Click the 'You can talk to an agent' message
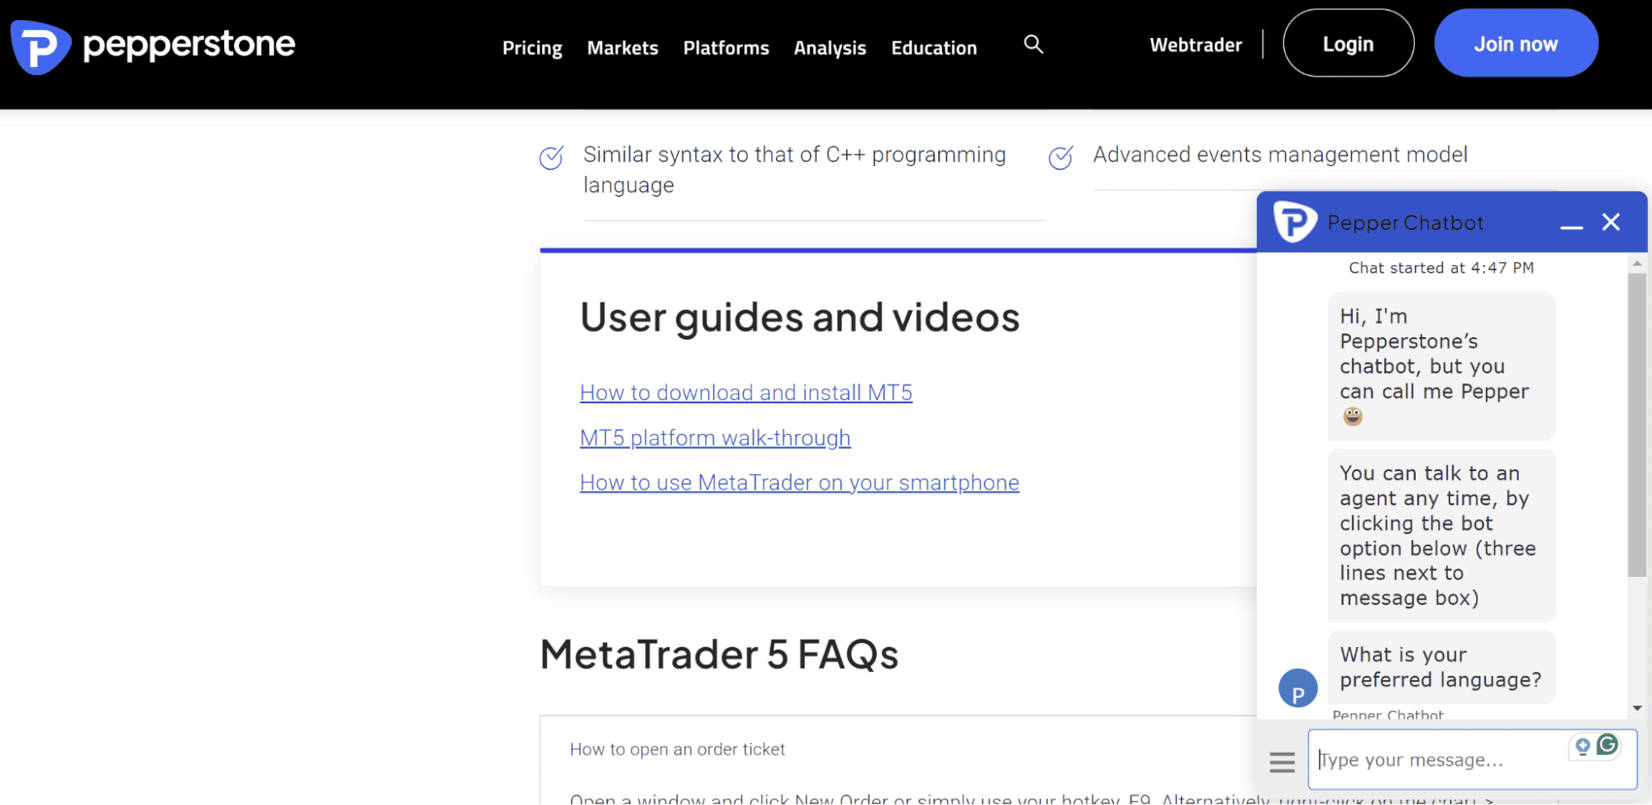Viewport: 1652px width, 805px height. [1440, 536]
